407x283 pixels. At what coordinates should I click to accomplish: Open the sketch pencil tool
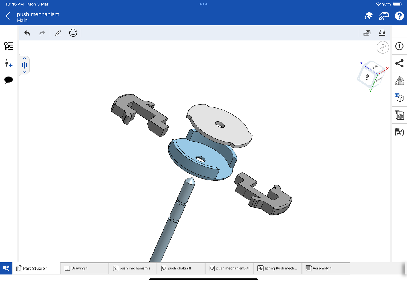[x=58, y=33]
